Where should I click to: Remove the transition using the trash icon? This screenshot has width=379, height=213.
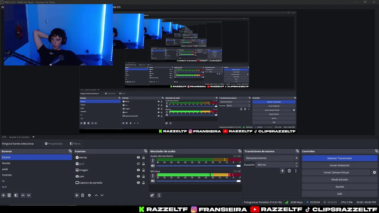point(289,171)
